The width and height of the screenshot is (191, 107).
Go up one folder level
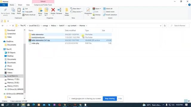[13, 26]
